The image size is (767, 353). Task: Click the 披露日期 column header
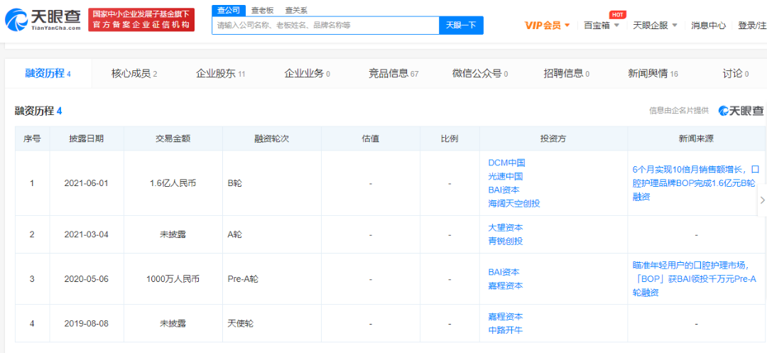(x=87, y=139)
